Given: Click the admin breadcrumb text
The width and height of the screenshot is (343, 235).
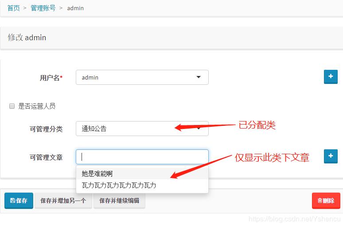Looking at the screenshot, I should pyautogui.click(x=75, y=8).
